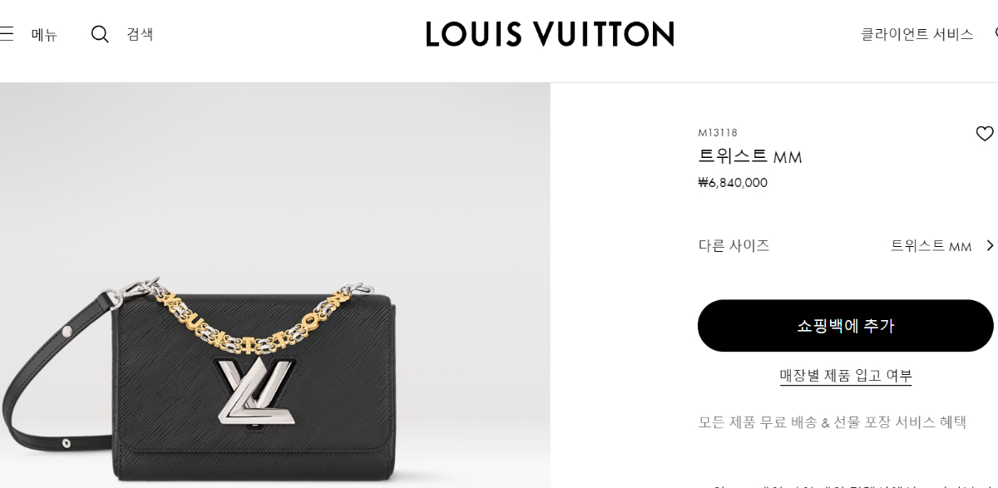
Task: Open the 메뉴 navigation label
Action: pos(44,35)
